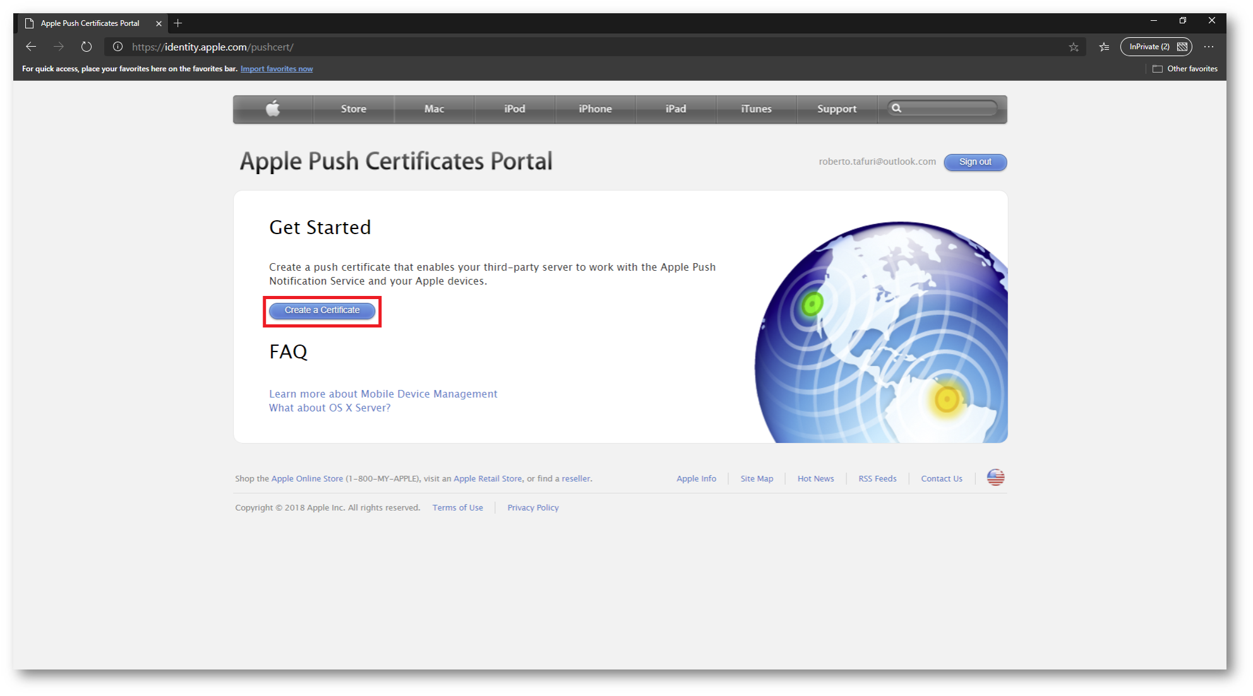The width and height of the screenshot is (1253, 696).
Task: Click the globe illustration image
Action: (x=881, y=332)
